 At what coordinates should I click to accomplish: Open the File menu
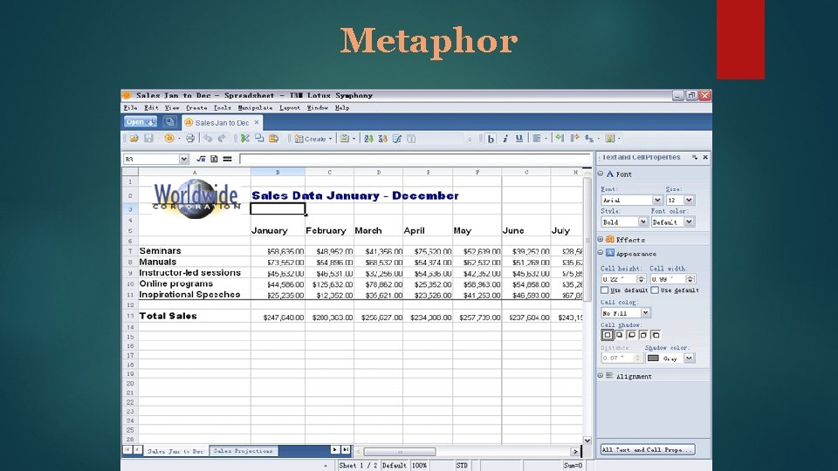coord(130,108)
